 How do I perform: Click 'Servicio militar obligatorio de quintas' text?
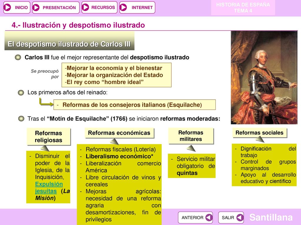click(x=196, y=166)
